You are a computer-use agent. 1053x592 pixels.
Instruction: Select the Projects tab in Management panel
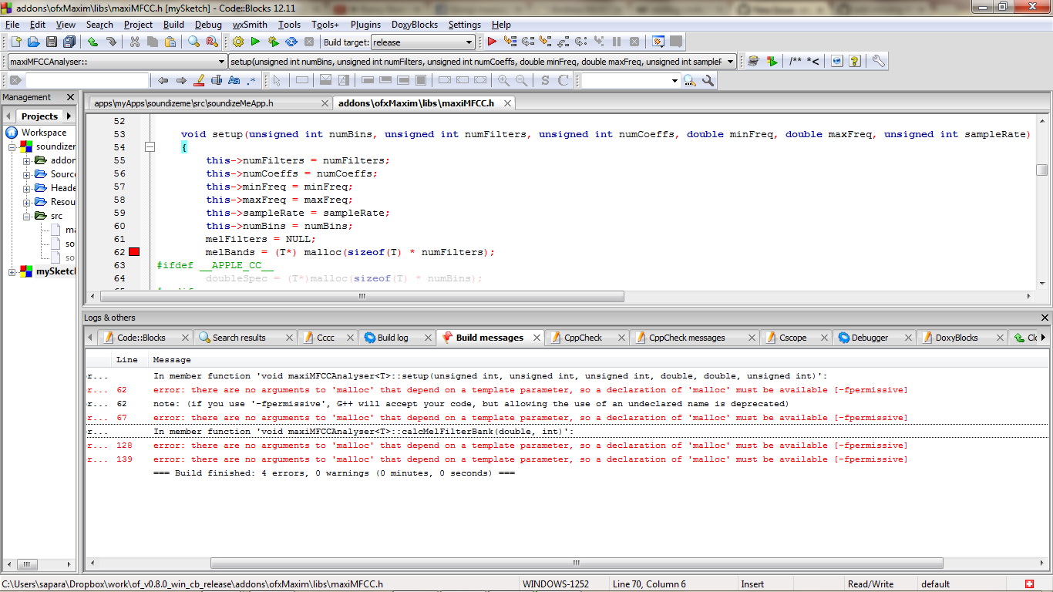point(39,116)
